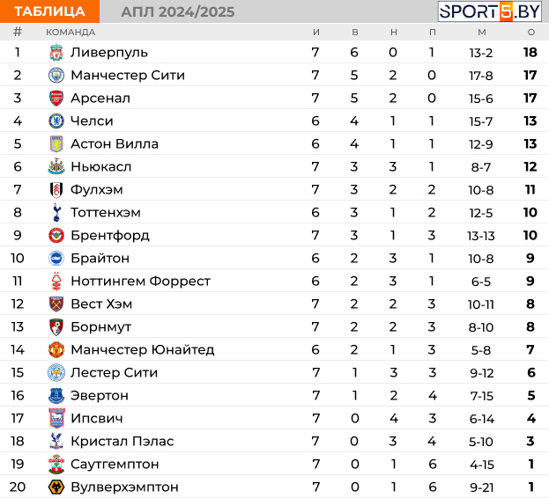Click the Manchester United crest icon
549x498 pixels.
(56, 349)
